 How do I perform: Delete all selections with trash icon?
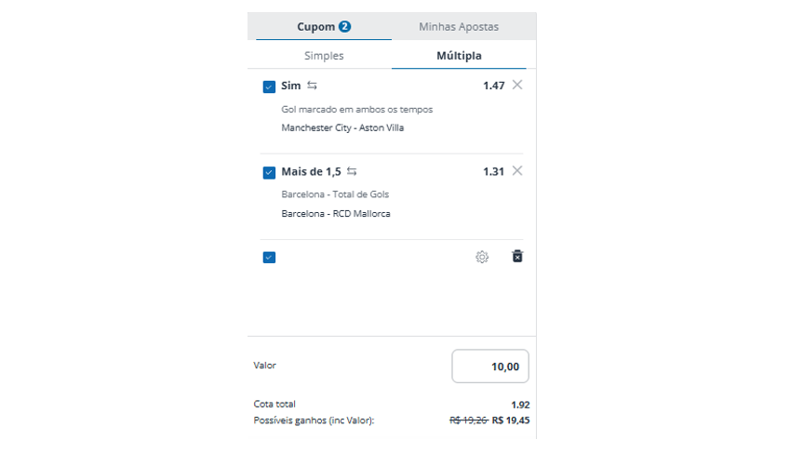[517, 257]
